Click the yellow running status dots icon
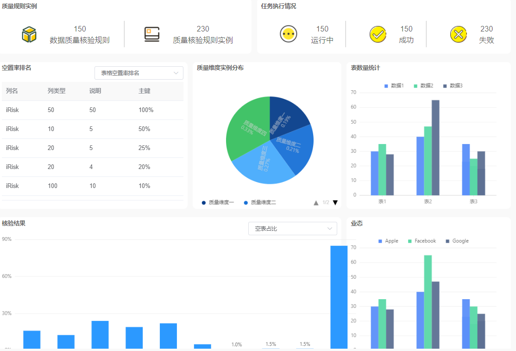 point(288,34)
